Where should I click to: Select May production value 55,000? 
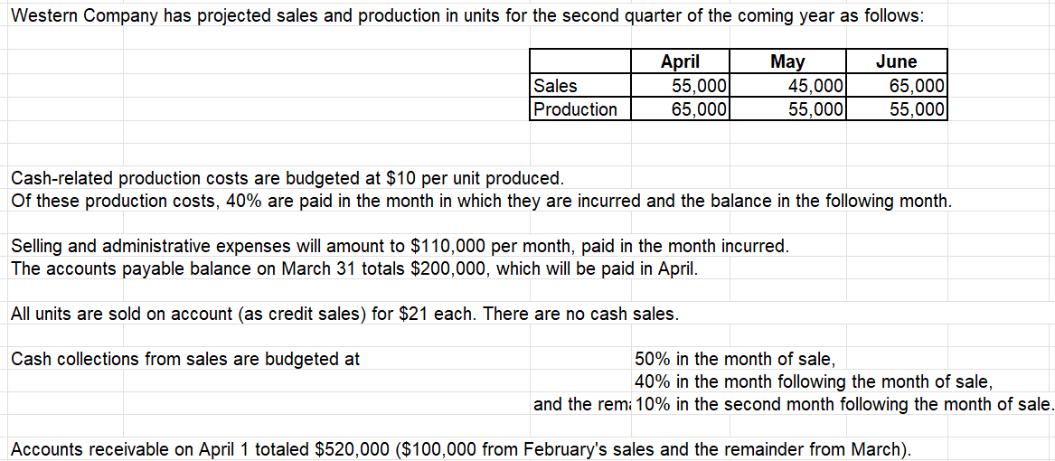pos(815,109)
